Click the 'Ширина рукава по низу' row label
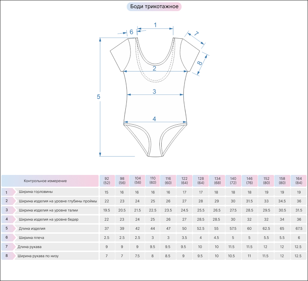 [38, 256]
